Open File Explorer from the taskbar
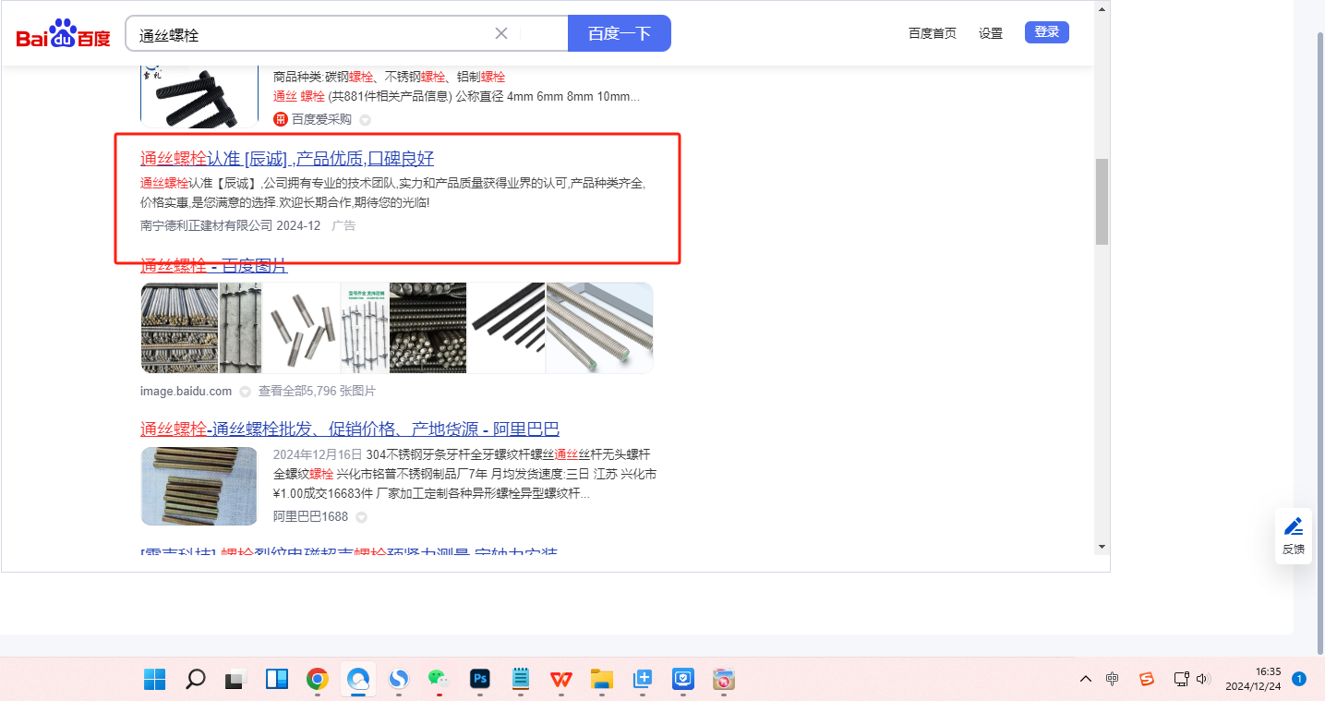1325x701 pixels. pos(601,680)
